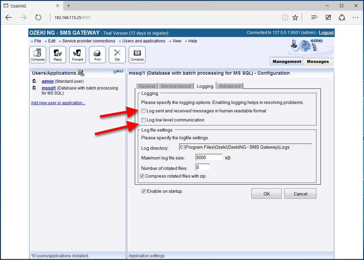Switch to the Messages tab
The height and width of the screenshot is (260, 364).
point(317,62)
